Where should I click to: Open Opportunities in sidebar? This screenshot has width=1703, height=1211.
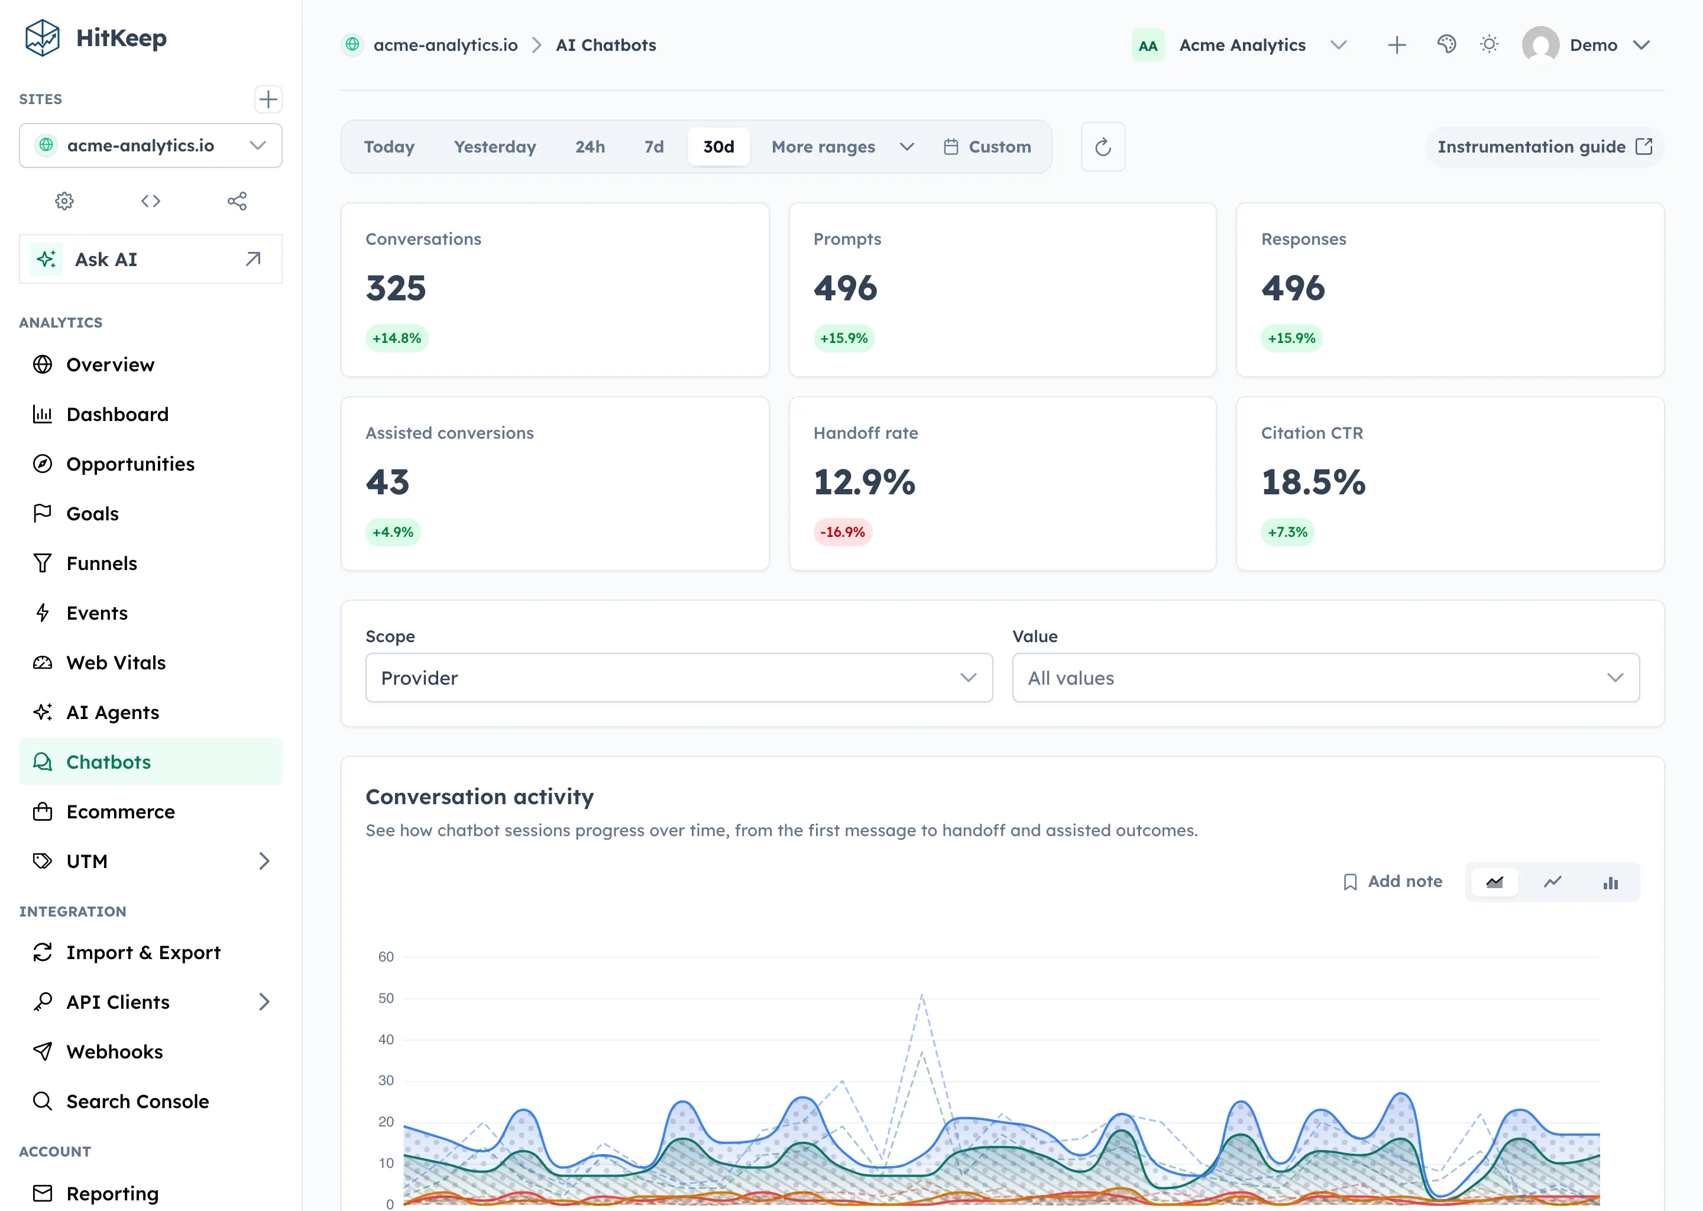point(151,464)
